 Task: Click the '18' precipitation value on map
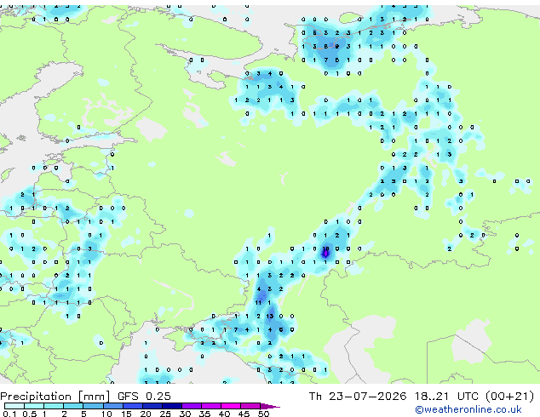coord(325,248)
